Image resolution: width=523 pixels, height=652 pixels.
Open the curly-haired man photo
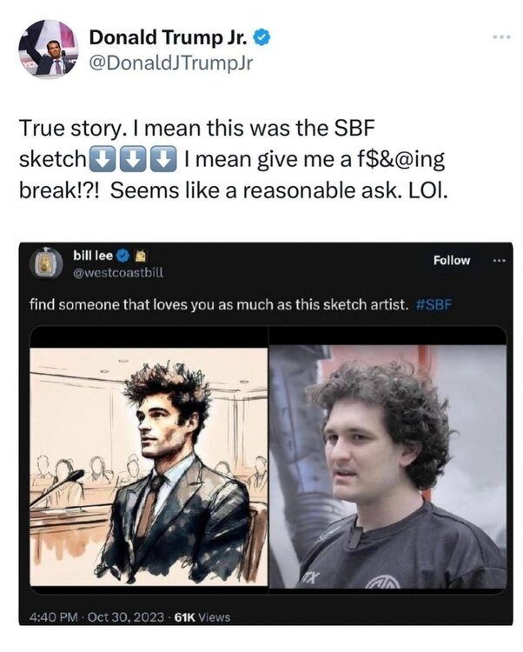388,467
